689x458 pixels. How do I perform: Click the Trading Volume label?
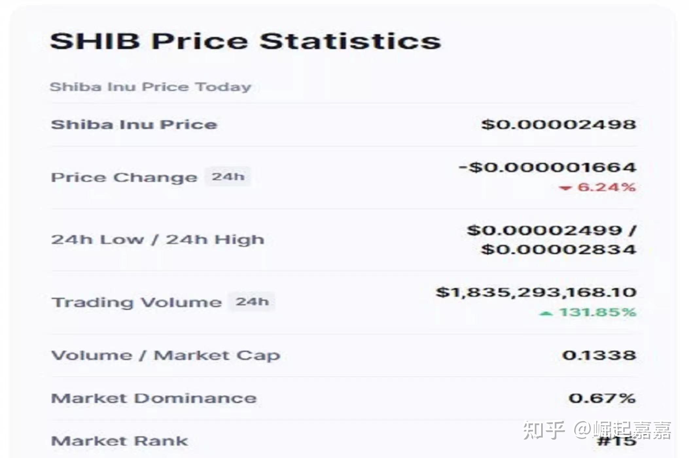(x=137, y=302)
